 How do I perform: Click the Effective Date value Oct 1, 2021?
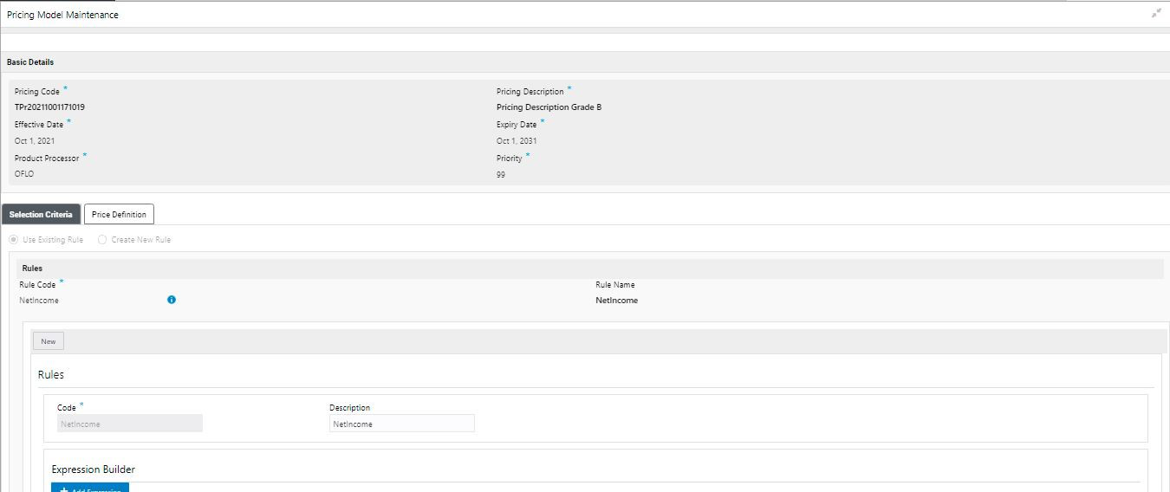pos(35,140)
